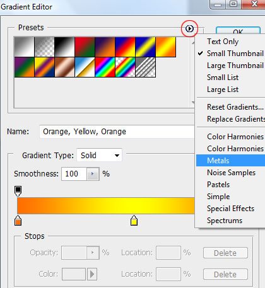Click the stop Color swatch box
The image size is (265, 288).
click(74, 274)
